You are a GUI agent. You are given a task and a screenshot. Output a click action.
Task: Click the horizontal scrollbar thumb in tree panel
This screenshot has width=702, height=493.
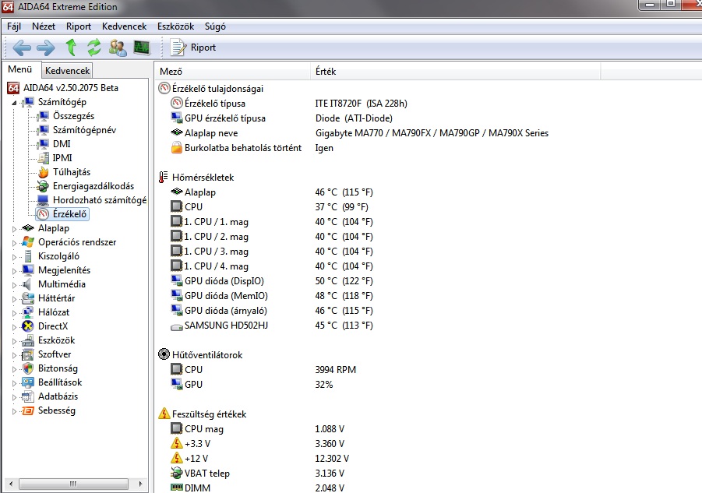[x=73, y=484]
